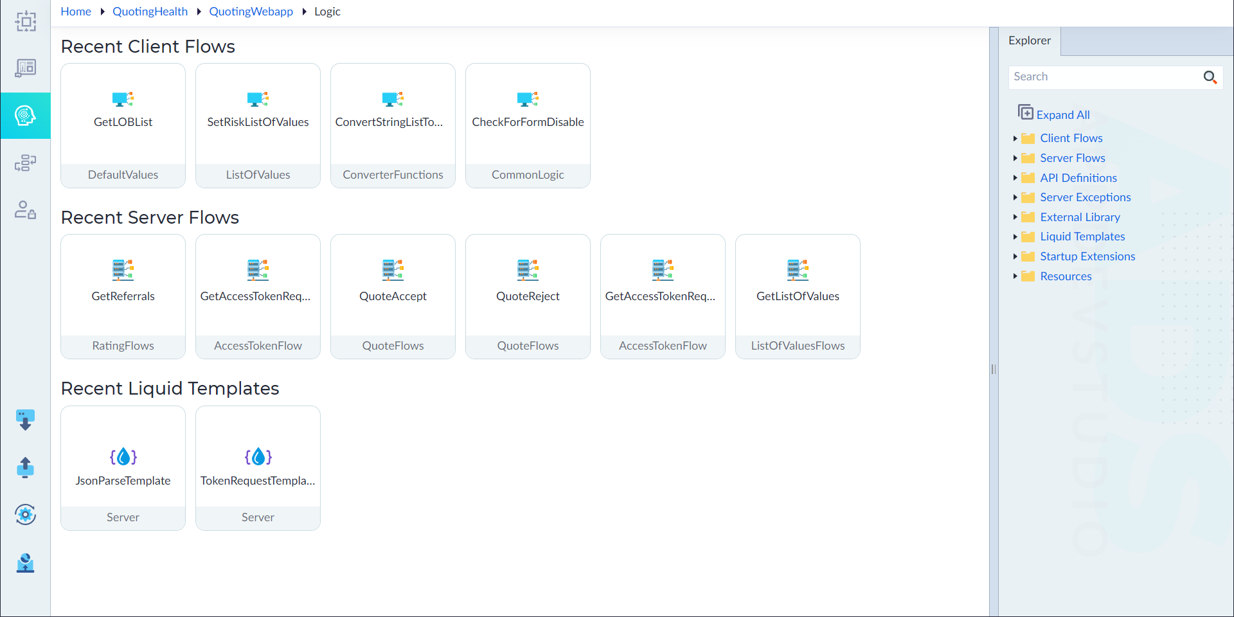This screenshot has height=617, width=1234.
Task: Expand the Startup Extensions folder arrow
Action: tap(1015, 256)
